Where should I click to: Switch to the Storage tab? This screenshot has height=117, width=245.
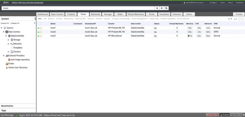[x=108, y=14]
